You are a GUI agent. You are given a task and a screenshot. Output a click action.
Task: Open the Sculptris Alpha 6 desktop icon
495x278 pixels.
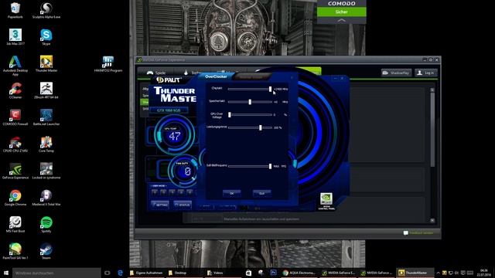(46, 10)
